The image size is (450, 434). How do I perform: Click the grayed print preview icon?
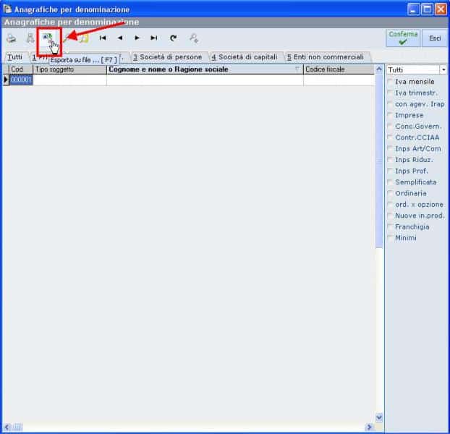(30, 38)
